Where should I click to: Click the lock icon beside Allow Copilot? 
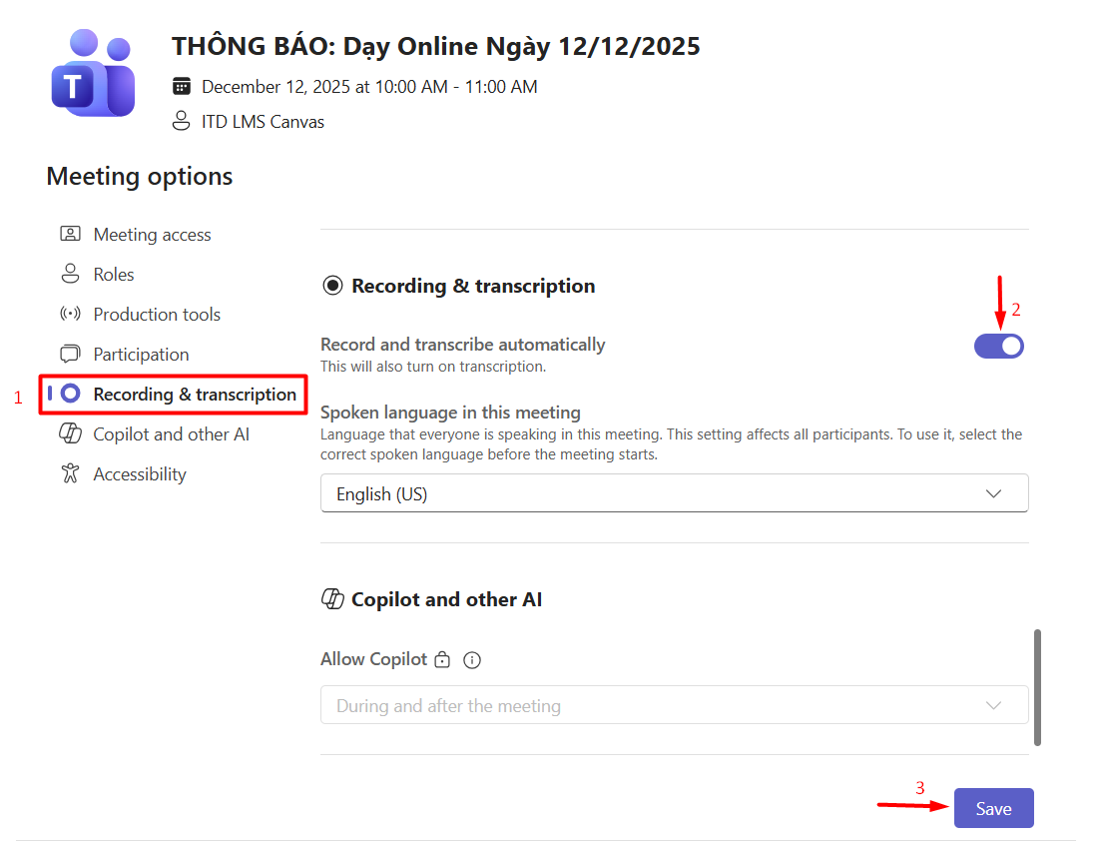pos(442,659)
